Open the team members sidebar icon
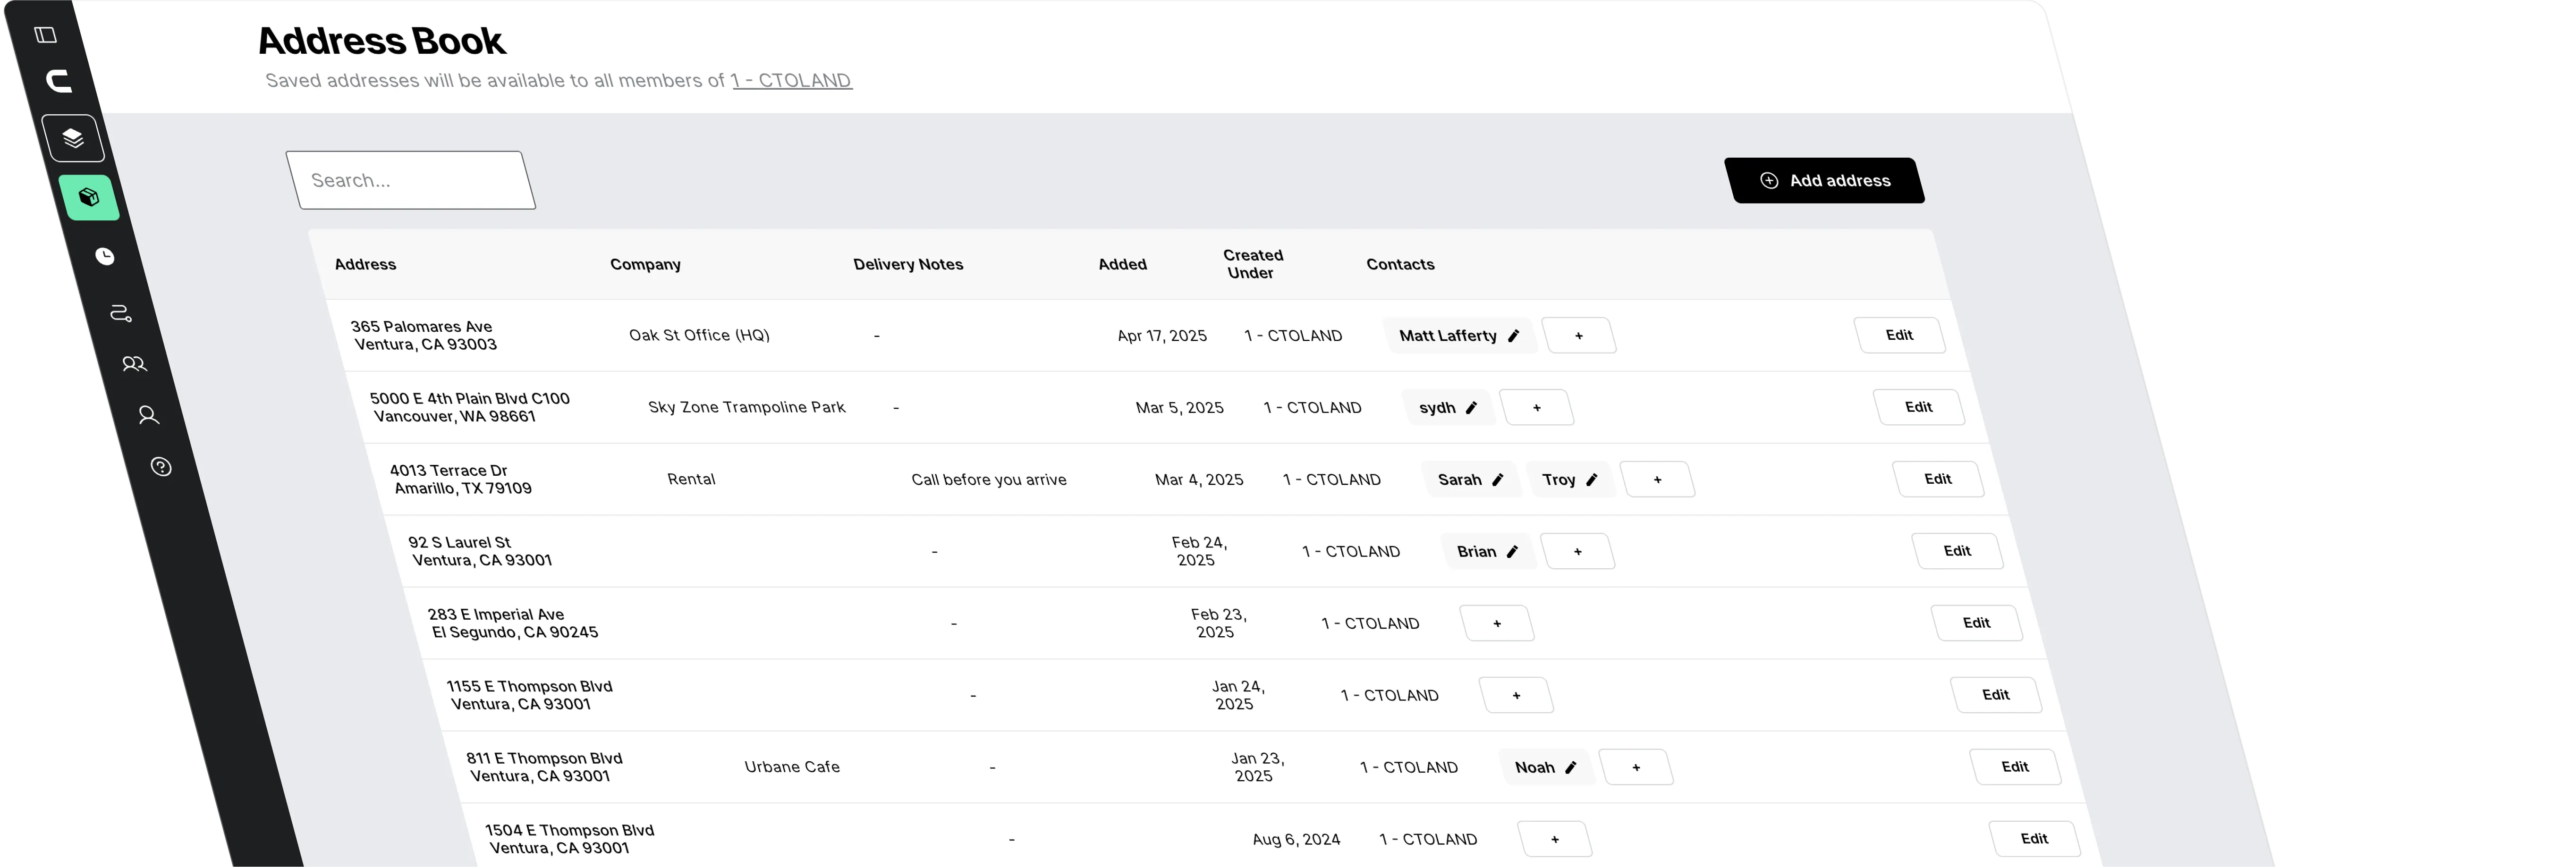Image resolution: width=2576 pixels, height=867 pixels. coord(134,364)
